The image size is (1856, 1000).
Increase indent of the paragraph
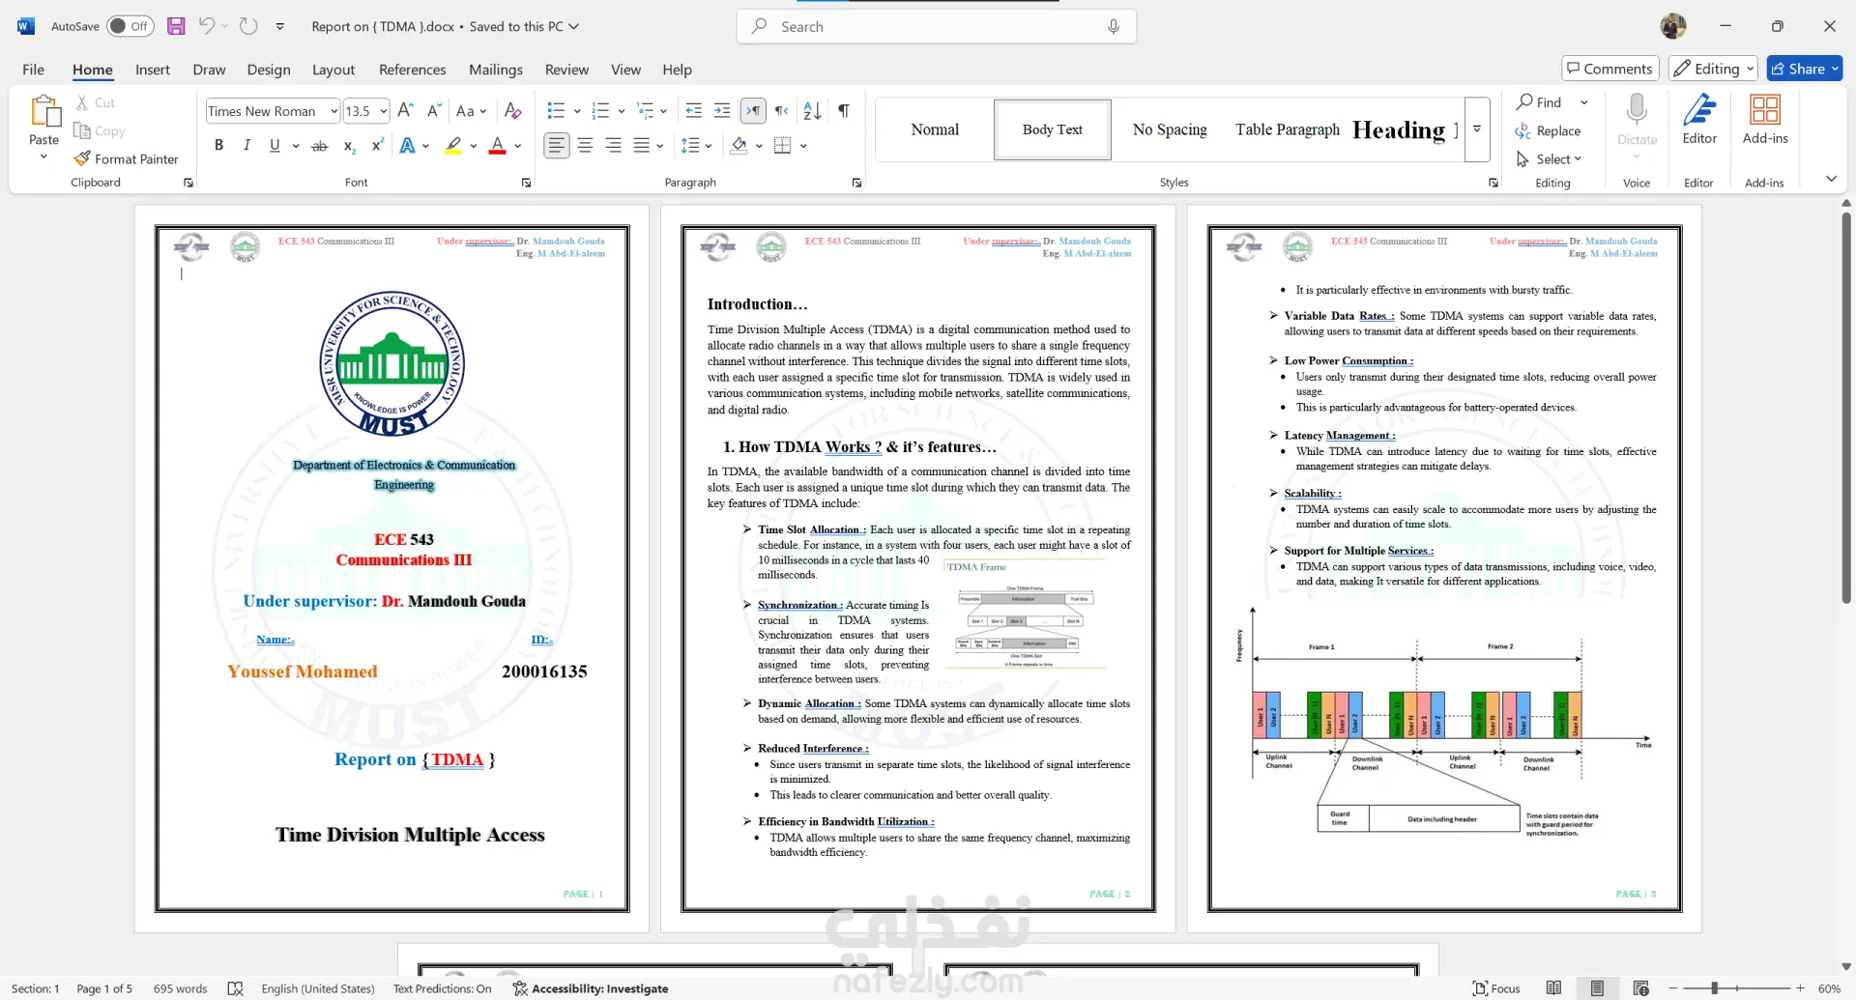[722, 111]
